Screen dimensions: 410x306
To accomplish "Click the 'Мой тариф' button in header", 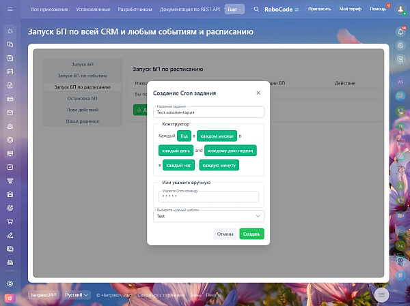I will pos(351,10).
